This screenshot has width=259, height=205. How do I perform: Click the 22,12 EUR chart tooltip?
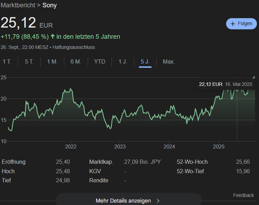[x=225, y=85]
